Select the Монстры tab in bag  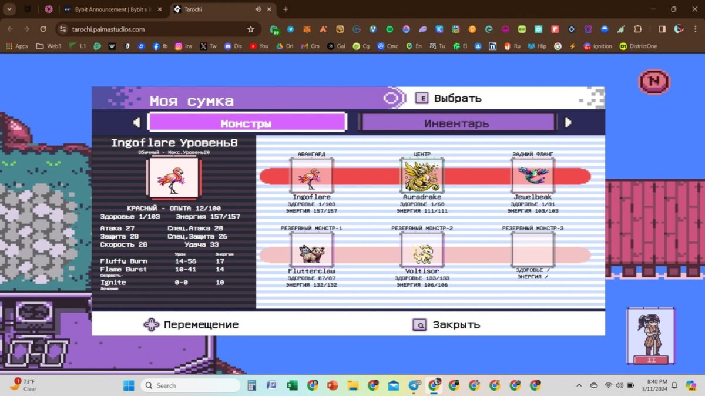click(x=246, y=123)
